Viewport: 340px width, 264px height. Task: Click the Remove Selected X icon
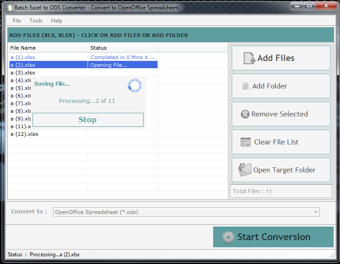245,114
